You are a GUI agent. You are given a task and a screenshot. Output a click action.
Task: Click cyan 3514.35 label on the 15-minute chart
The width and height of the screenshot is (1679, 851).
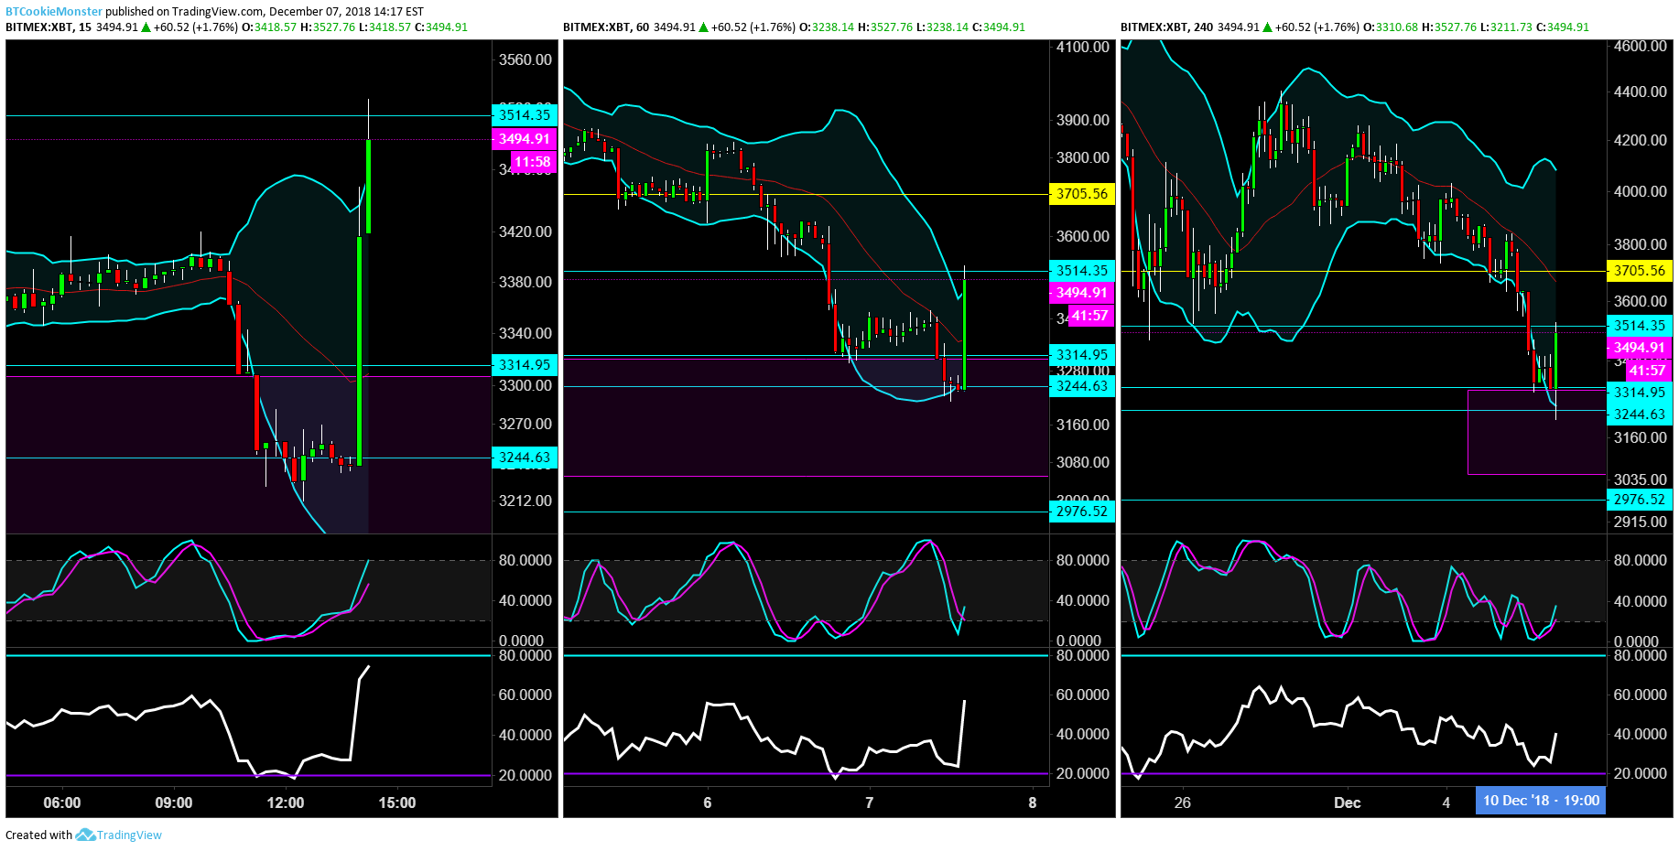(525, 115)
